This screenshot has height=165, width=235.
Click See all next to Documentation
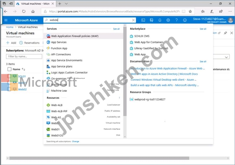click(x=203, y=61)
